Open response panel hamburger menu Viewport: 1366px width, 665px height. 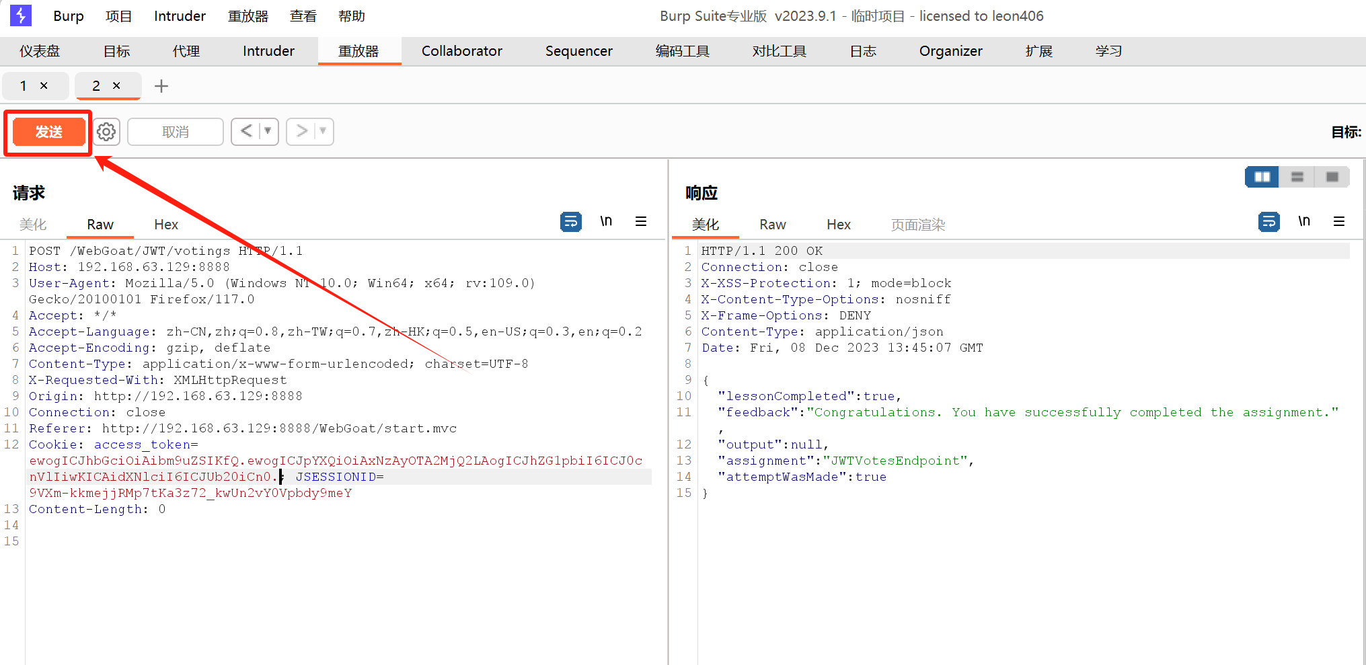click(1339, 221)
